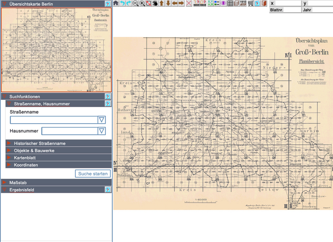Click the red X clear icon
Viewport: 333px width, 242px height.
pos(189,3)
